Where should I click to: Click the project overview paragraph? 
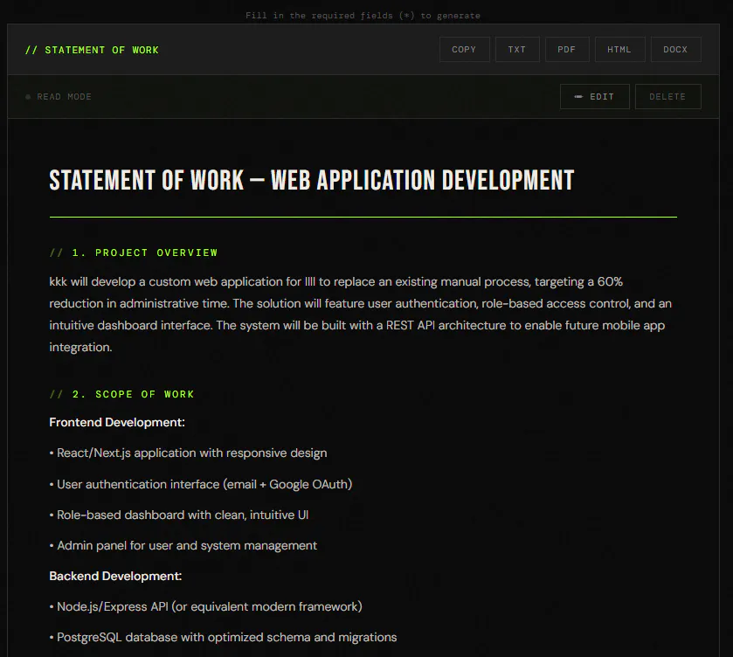pos(361,315)
